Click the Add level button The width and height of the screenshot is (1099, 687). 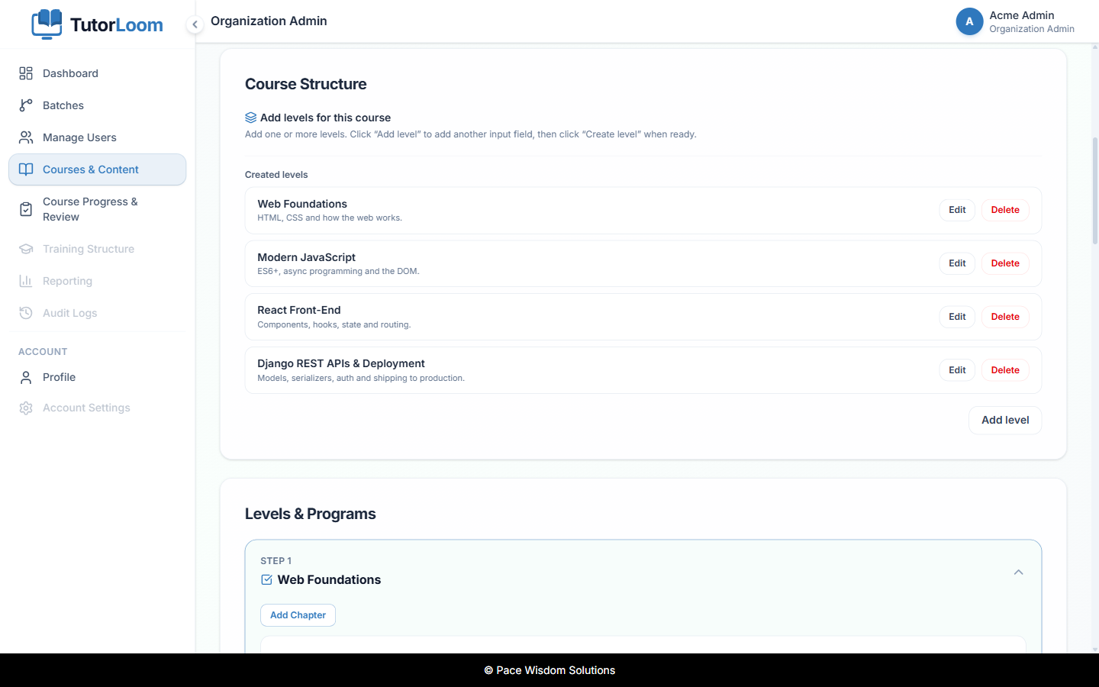coord(1005,420)
